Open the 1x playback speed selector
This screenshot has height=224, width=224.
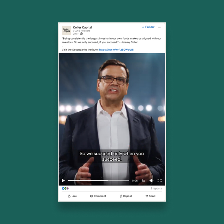coord(143,180)
